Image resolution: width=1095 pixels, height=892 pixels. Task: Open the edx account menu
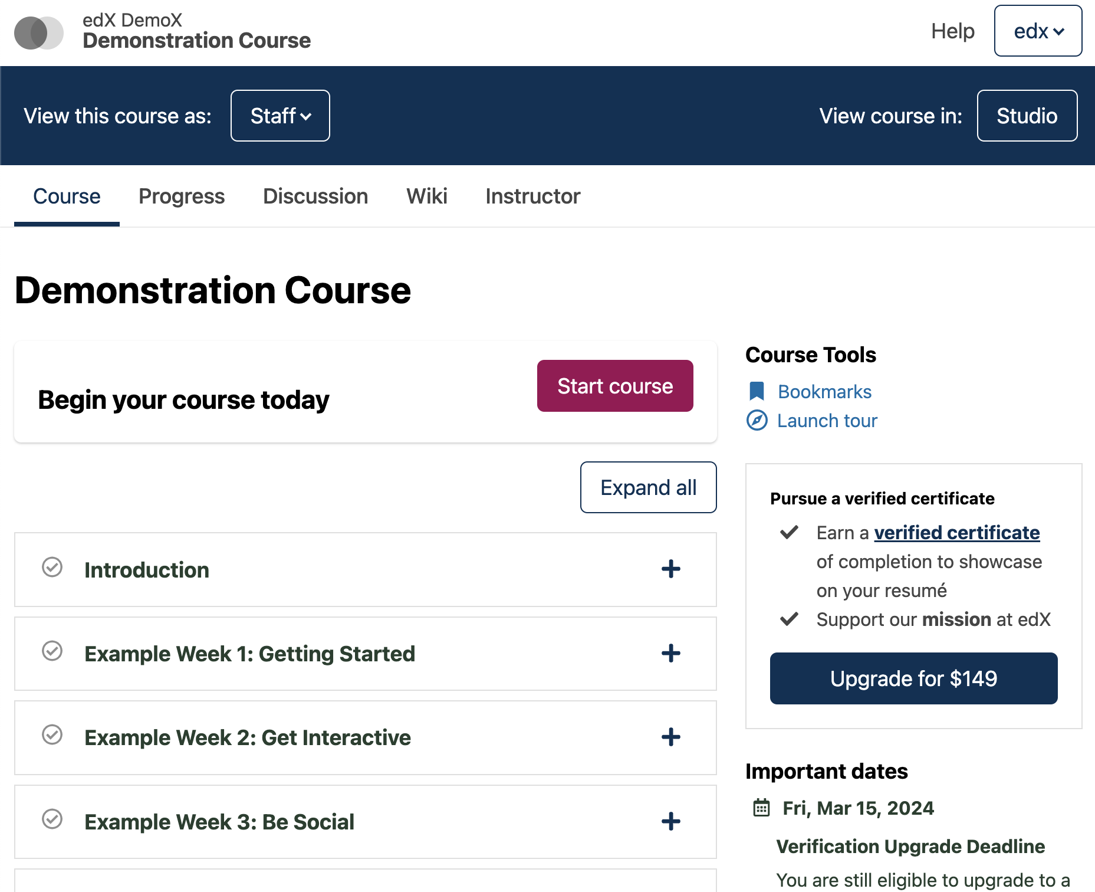pyautogui.click(x=1038, y=31)
